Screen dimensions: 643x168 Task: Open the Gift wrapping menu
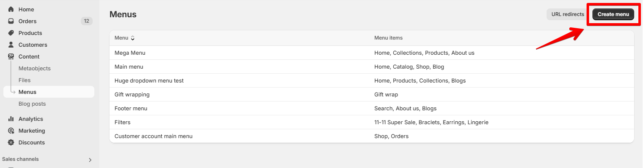(x=371, y=94)
